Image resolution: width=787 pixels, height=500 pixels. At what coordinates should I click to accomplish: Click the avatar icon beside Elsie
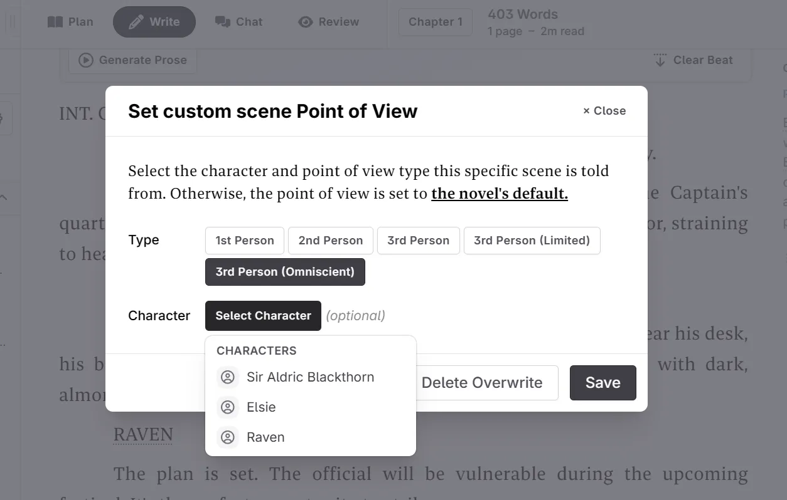pyautogui.click(x=228, y=407)
